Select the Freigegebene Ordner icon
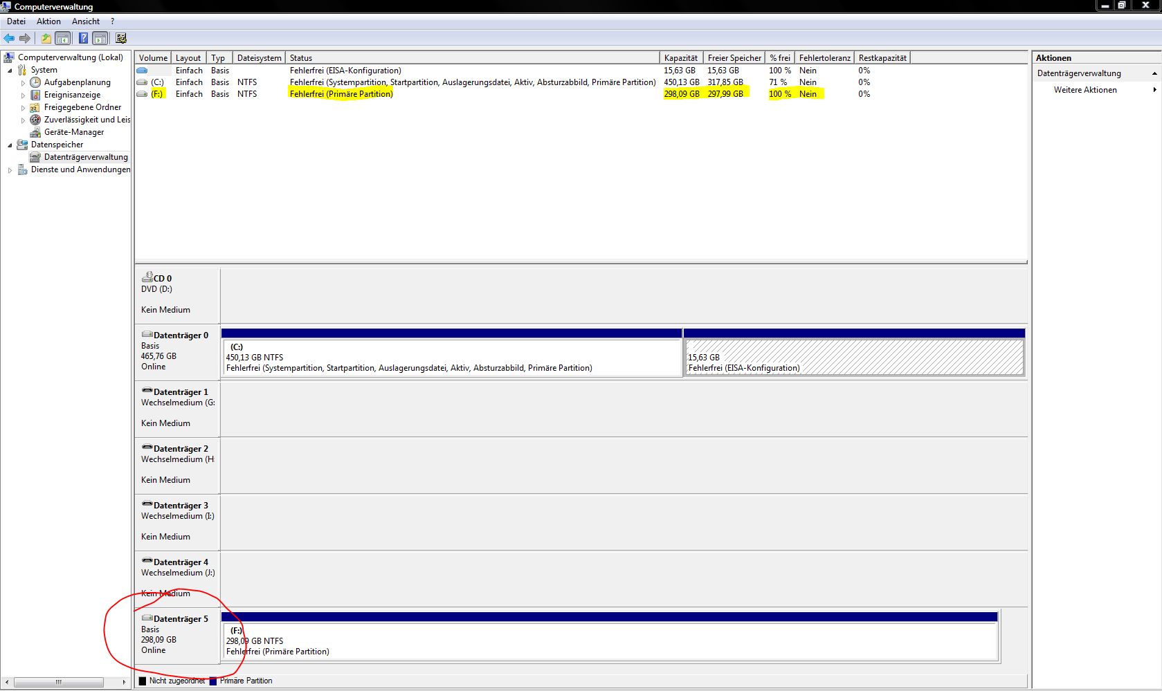The height and width of the screenshot is (691, 1162). click(35, 107)
